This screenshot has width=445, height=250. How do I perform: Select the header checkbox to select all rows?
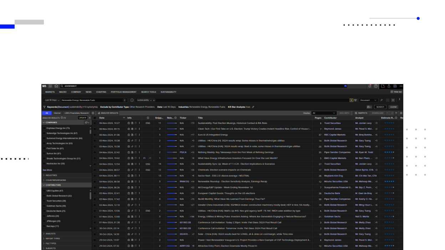(94, 118)
